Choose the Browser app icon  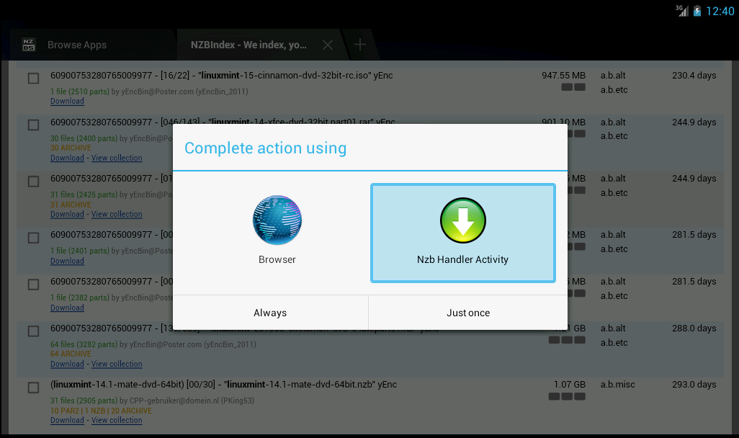[x=277, y=220]
